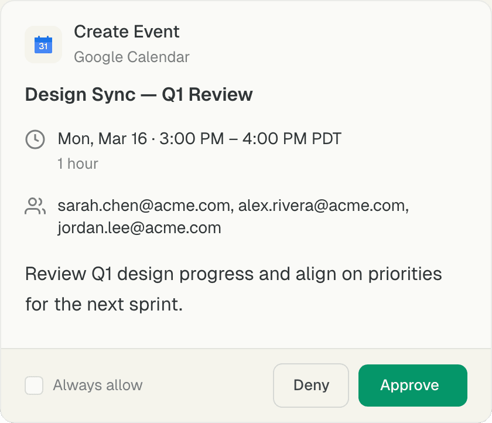This screenshot has height=423, width=492.
Task: Click the Google Calendar app icon
Action: (43, 45)
